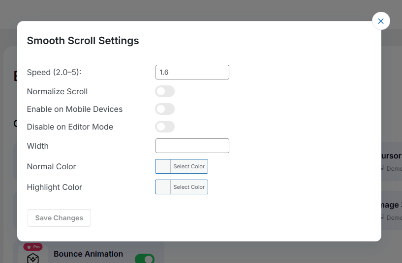Focus the Speed input field
The width and height of the screenshot is (402, 263).
click(192, 72)
